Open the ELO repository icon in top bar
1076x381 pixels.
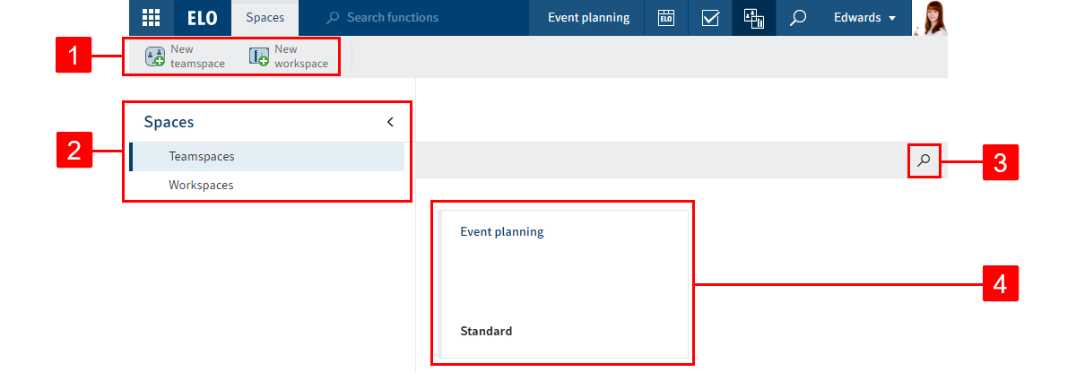(x=665, y=18)
